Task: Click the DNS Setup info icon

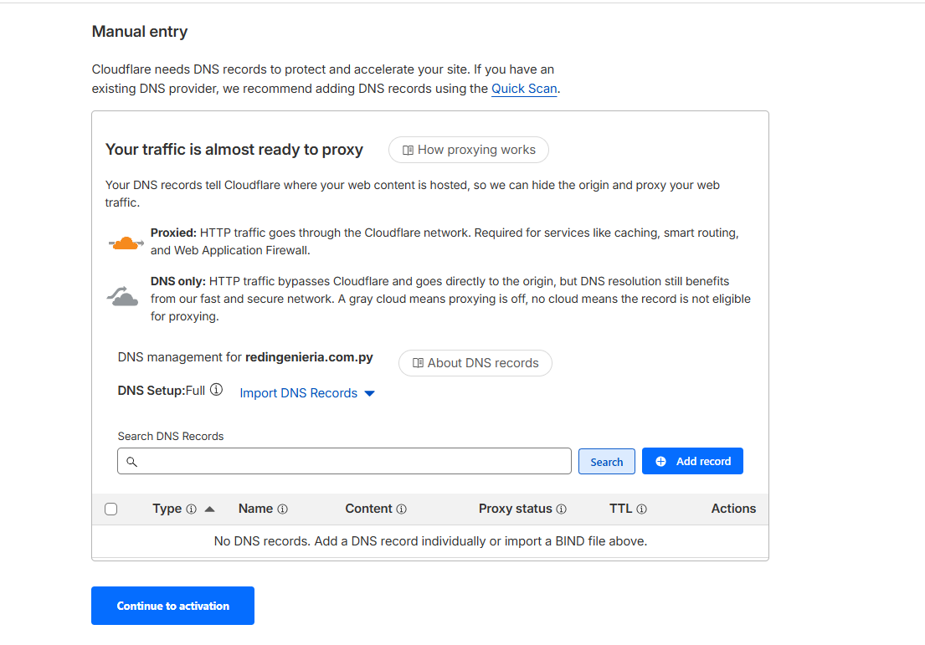Action: 217,390
